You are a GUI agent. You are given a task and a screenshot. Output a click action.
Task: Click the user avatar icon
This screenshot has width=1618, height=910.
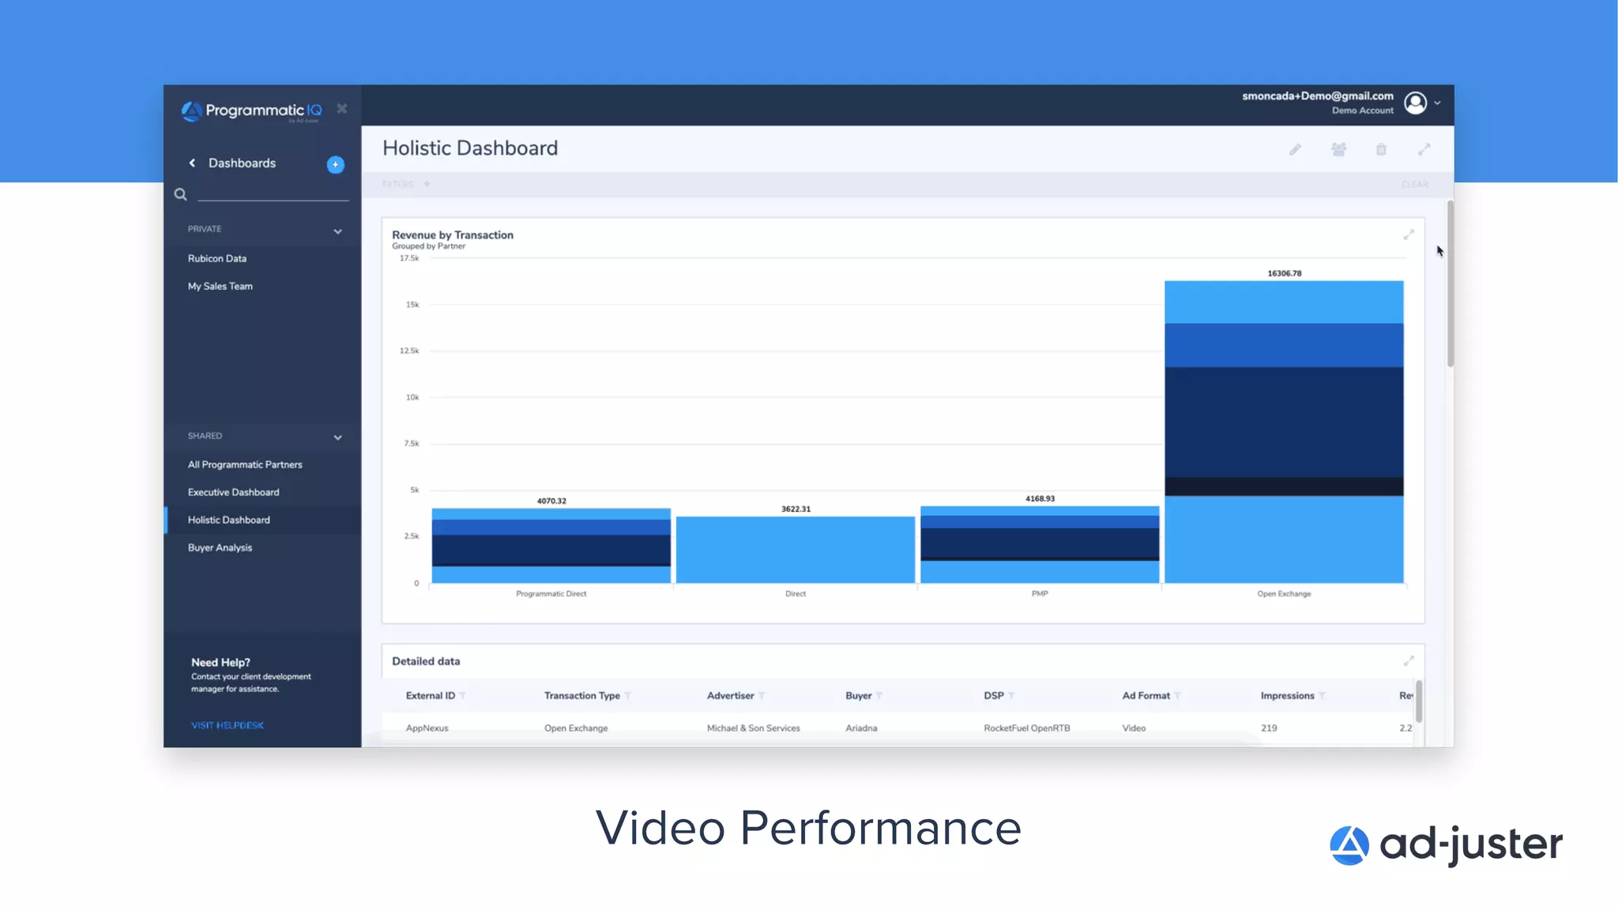pyautogui.click(x=1416, y=103)
